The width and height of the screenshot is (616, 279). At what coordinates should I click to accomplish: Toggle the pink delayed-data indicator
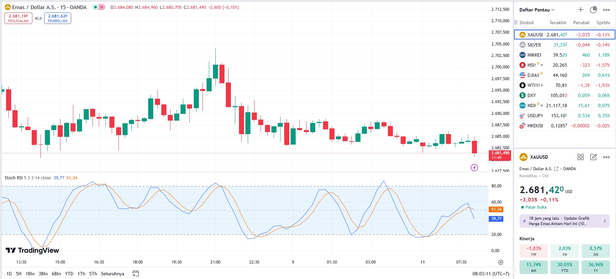click(x=102, y=7)
